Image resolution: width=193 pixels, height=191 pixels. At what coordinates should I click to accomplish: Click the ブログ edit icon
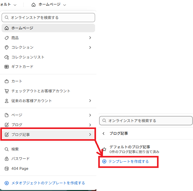7,125
